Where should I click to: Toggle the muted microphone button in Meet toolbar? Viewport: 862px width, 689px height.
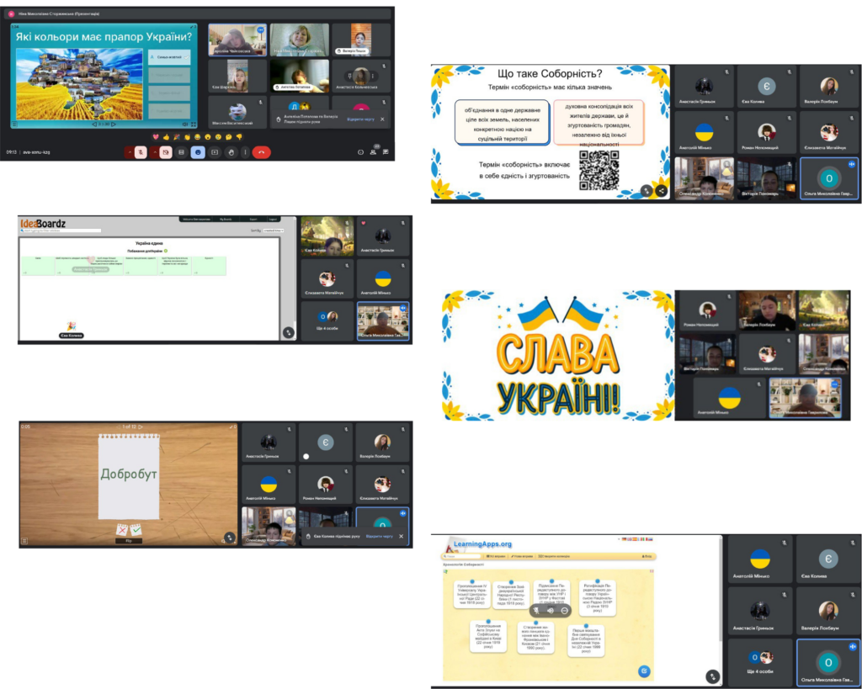pyautogui.click(x=141, y=152)
